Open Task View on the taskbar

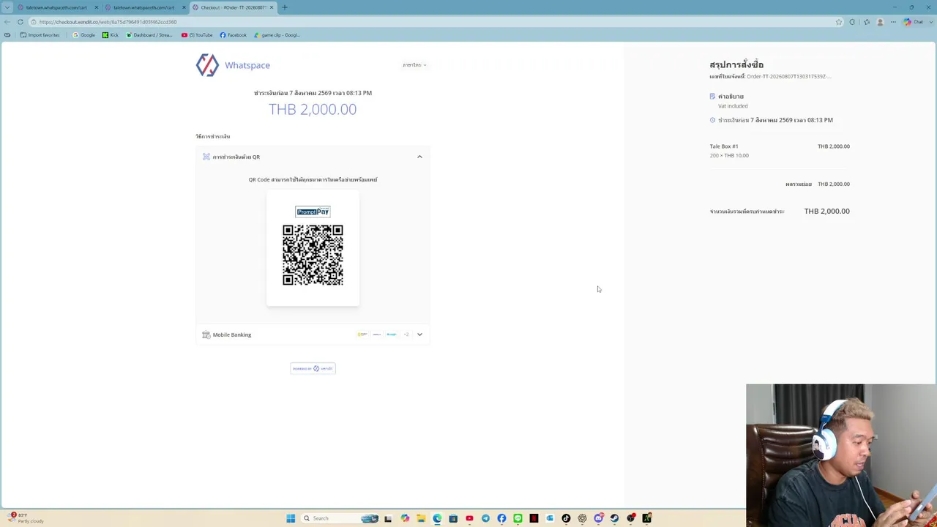point(388,518)
